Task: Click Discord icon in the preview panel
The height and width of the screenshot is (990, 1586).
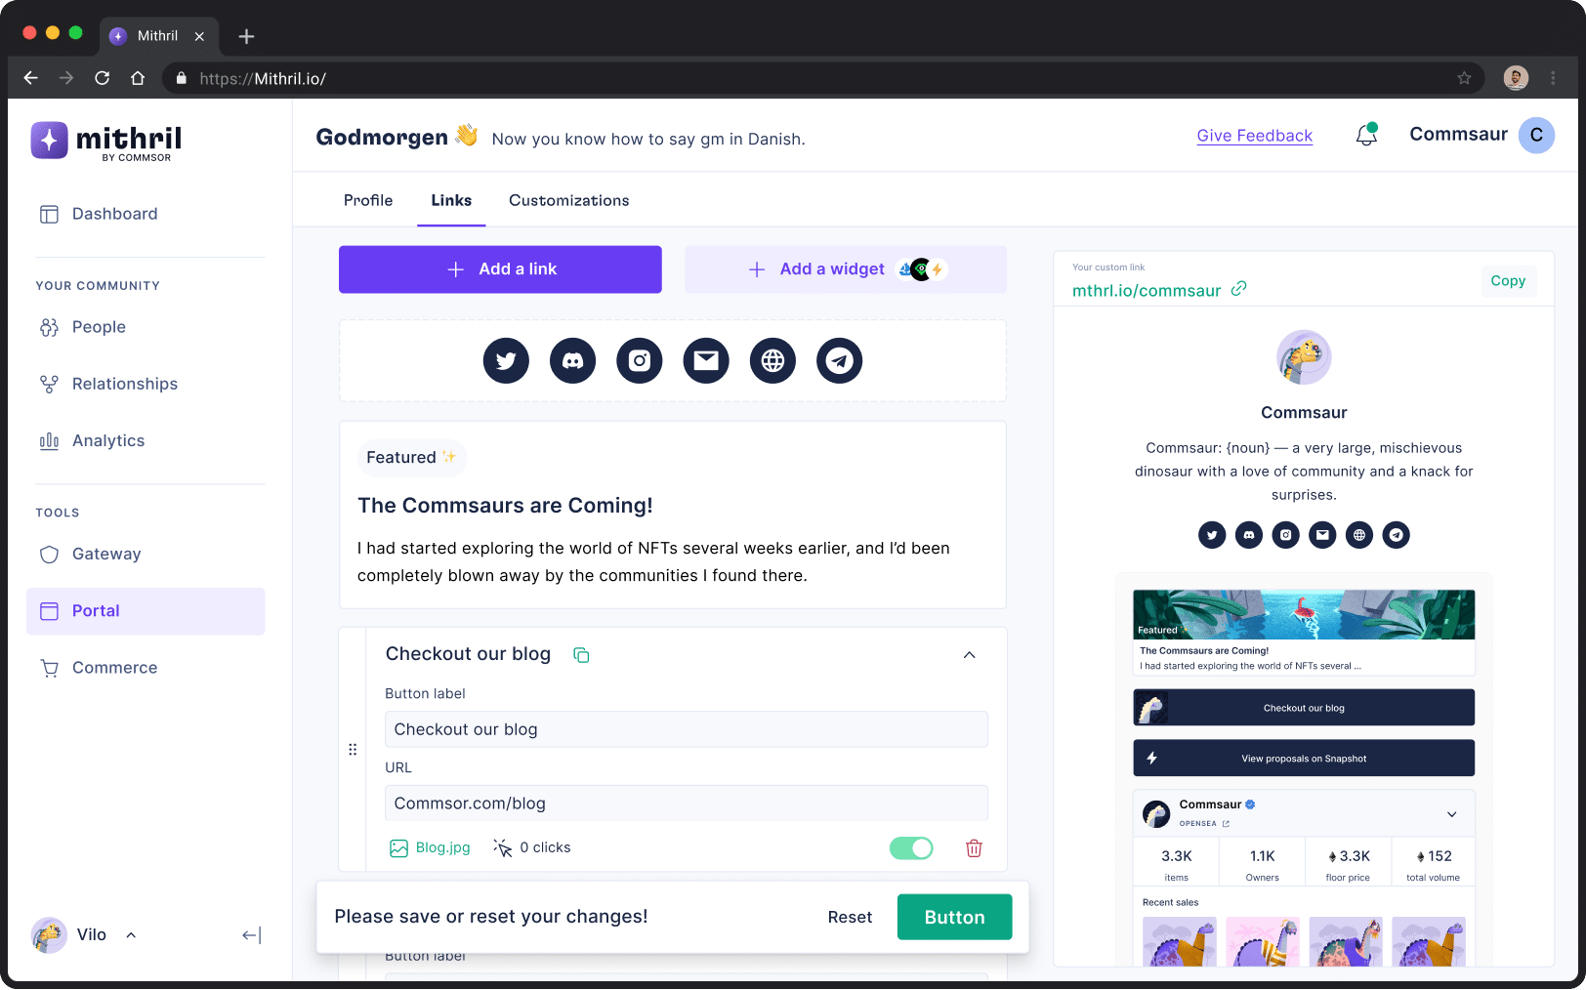Action: pyautogui.click(x=1249, y=535)
